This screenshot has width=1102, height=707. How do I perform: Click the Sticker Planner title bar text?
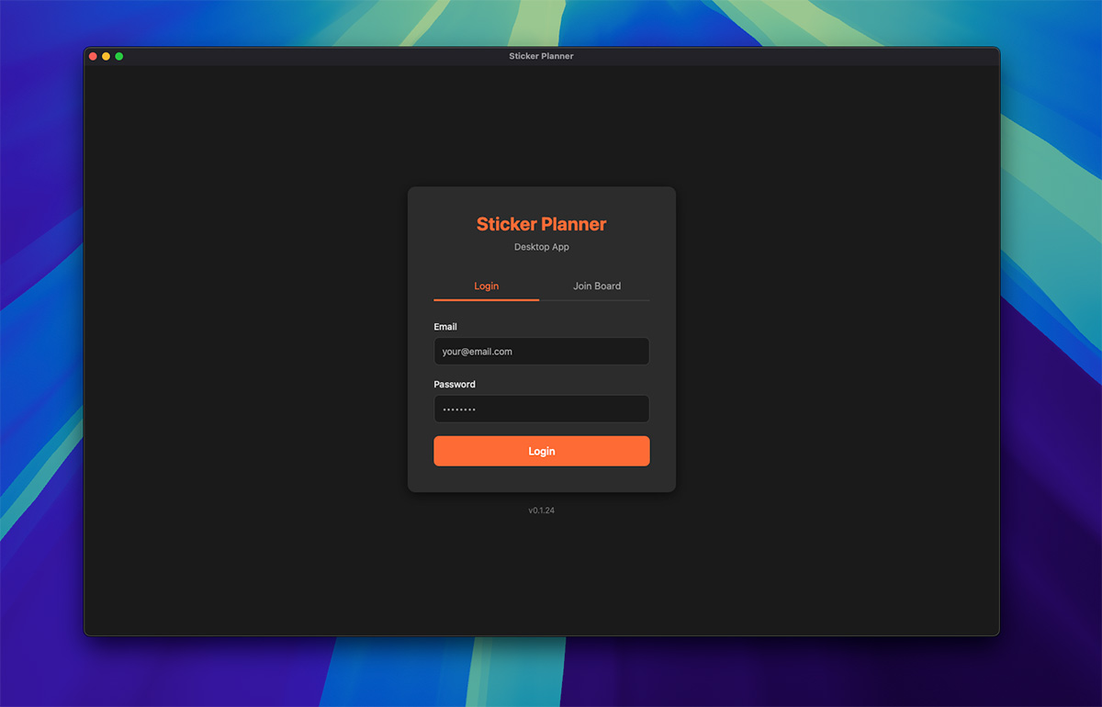click(541, 55)
